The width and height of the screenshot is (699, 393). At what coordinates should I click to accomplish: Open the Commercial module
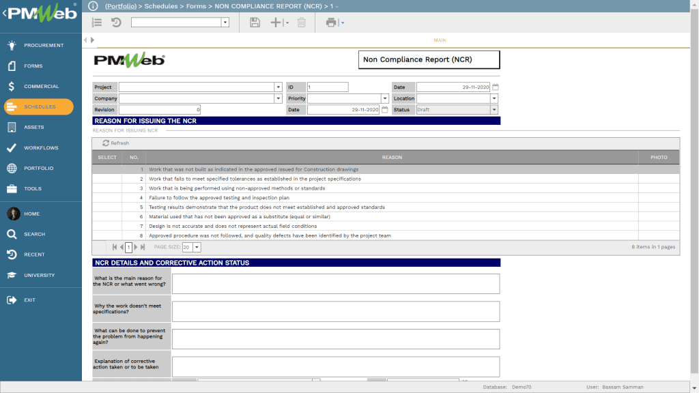coord(40,87)
